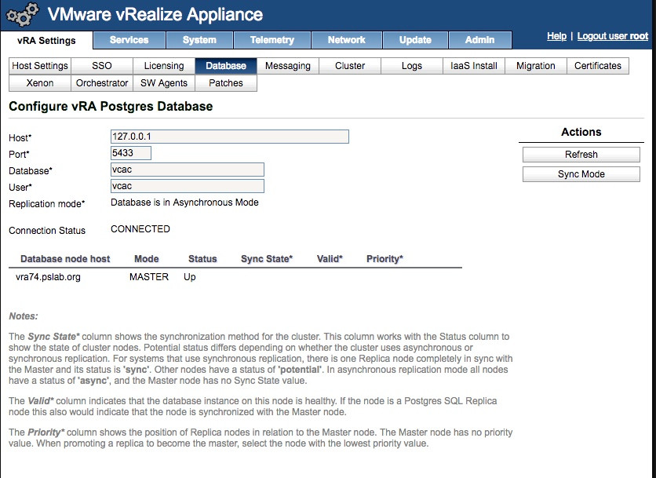Click the Mode column header

[147, 259]
